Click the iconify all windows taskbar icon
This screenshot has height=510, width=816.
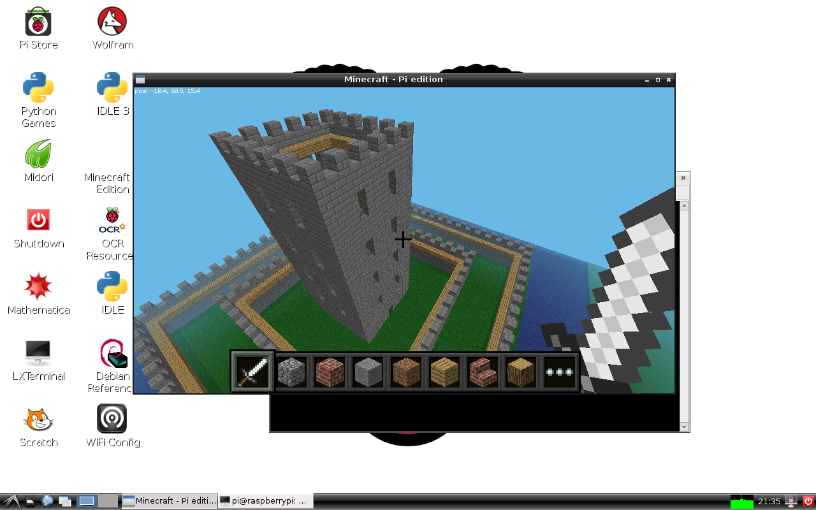[65, 502]
